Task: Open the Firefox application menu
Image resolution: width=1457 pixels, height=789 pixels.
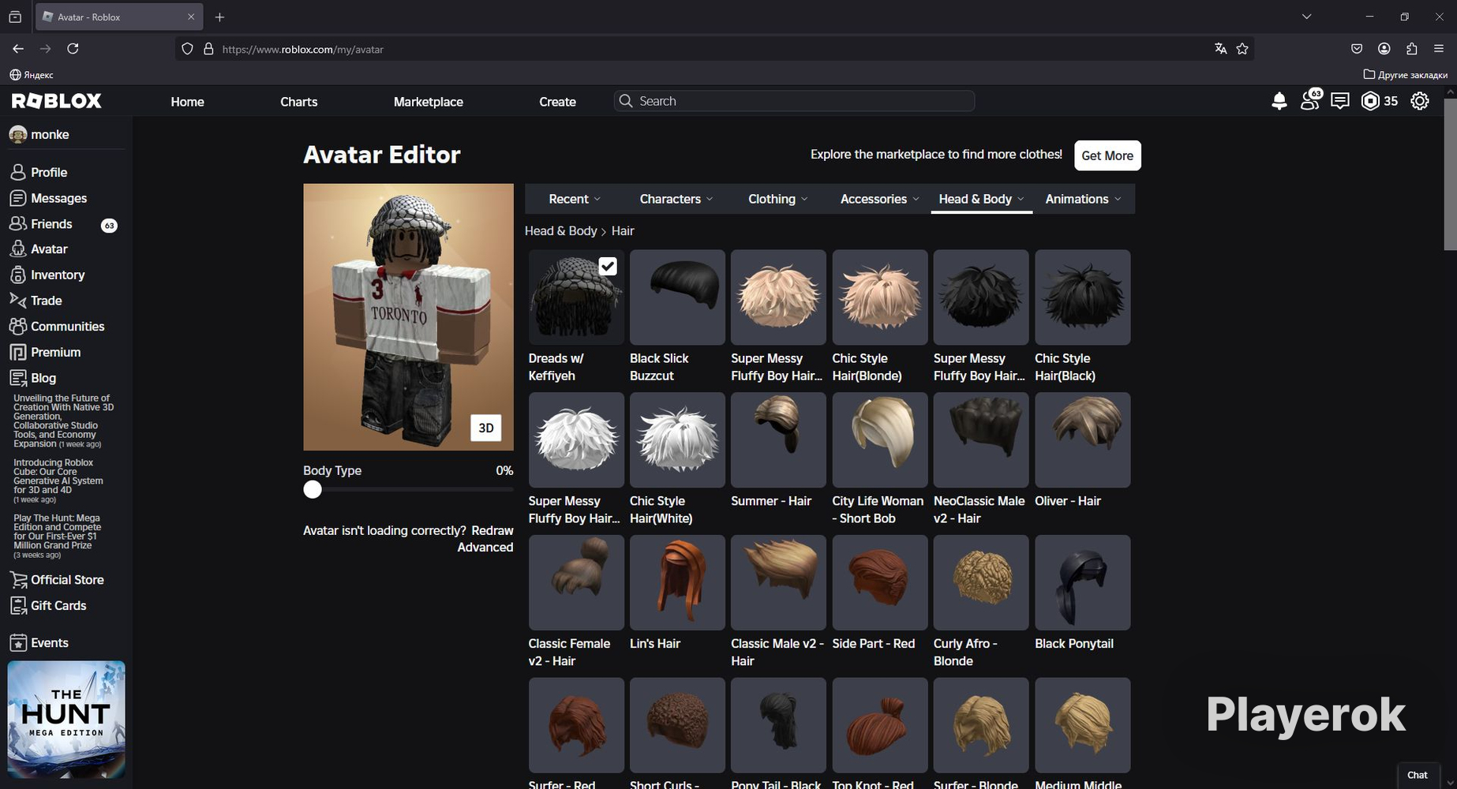Action: click(1439, 49)
